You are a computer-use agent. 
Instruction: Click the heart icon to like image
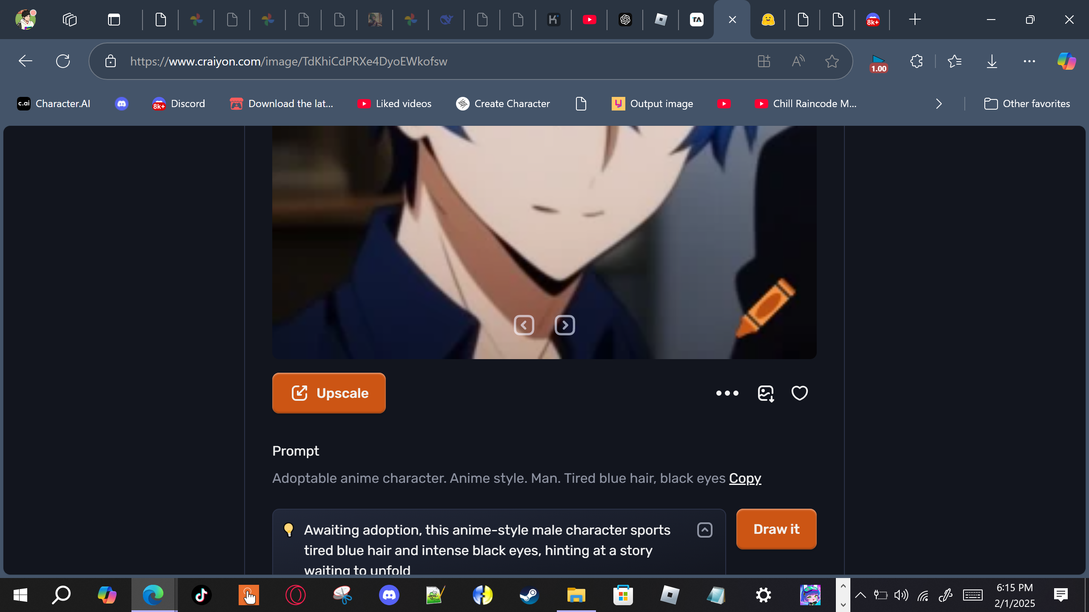click(x=799, y=393)
